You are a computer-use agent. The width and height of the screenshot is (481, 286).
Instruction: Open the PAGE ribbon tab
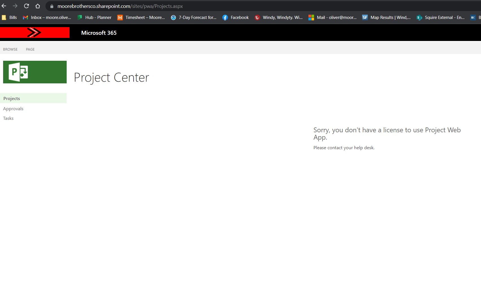[30, 49]
